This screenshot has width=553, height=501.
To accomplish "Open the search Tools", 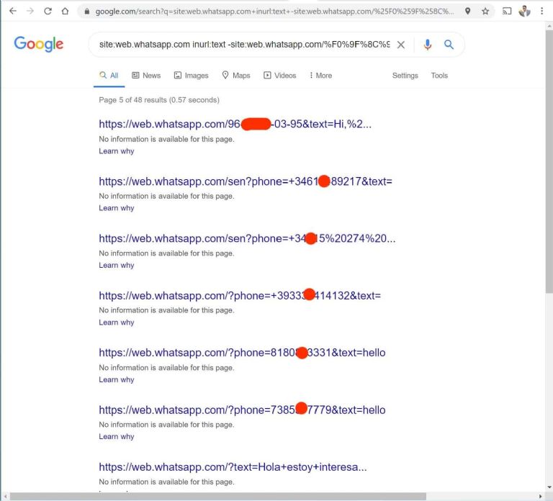I will [x=439, y=76].
